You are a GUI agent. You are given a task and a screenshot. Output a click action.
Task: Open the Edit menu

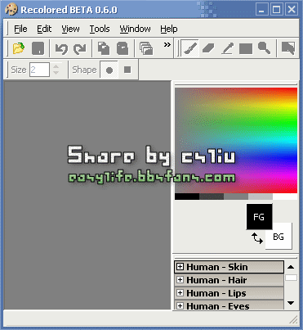point(44,29)
